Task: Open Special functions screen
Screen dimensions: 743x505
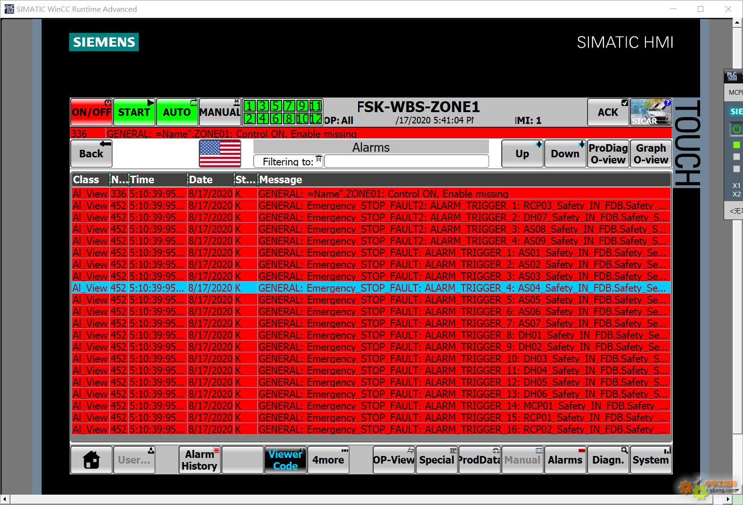Action: click(x=436, y=460)
